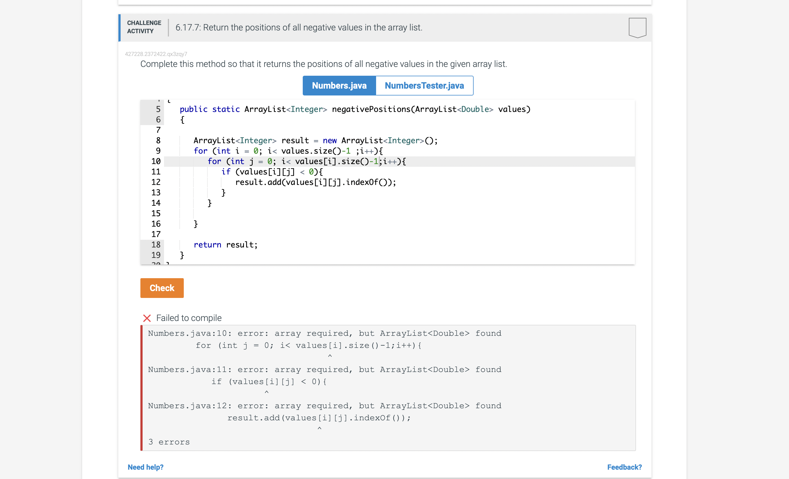
Task: Click the 3 errors summary text
Action: coord(169,442)
